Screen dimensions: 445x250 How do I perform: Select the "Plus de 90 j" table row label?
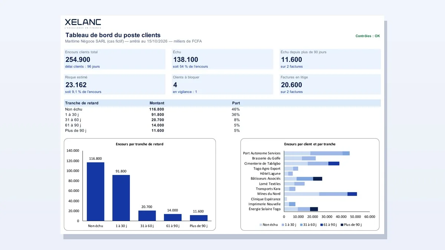tap(76, 131)
